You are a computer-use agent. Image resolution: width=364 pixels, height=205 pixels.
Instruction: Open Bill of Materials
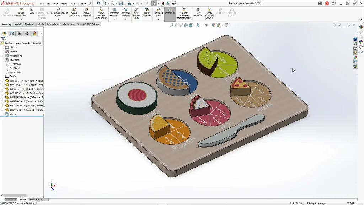pyautogui.click(x=147, y=12)
